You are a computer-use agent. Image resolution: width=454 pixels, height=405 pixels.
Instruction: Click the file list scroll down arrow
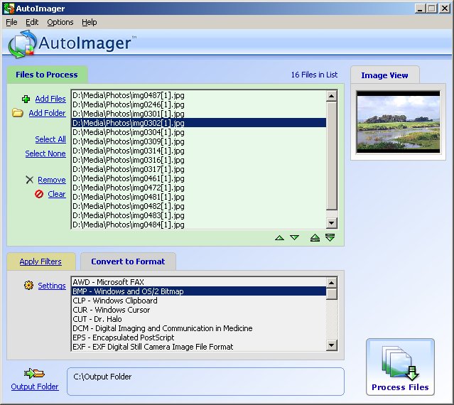[x=332, y=223]
